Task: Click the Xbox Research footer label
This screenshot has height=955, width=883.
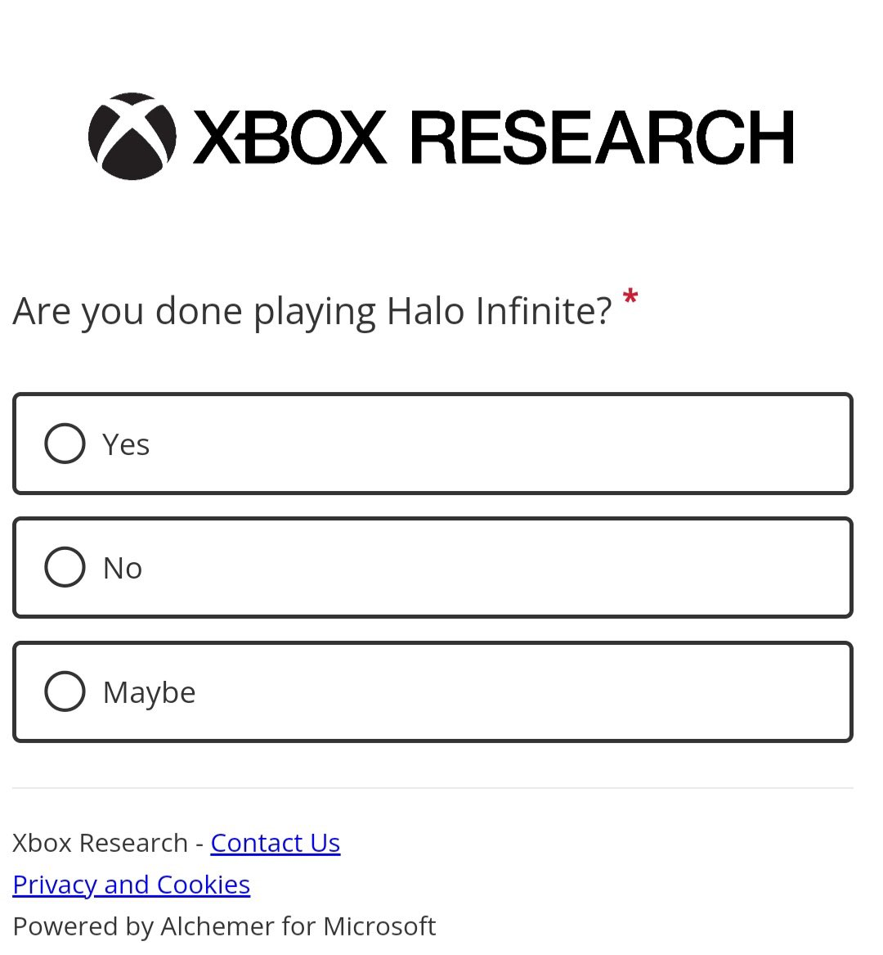Action: (x=100, y=842)
